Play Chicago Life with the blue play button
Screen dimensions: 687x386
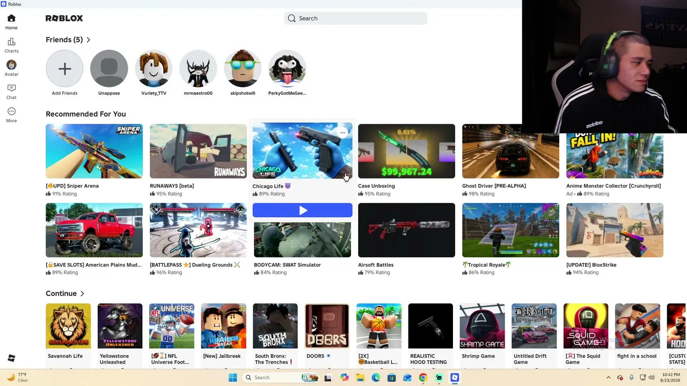pyautogui.click(x=303, y=211)
